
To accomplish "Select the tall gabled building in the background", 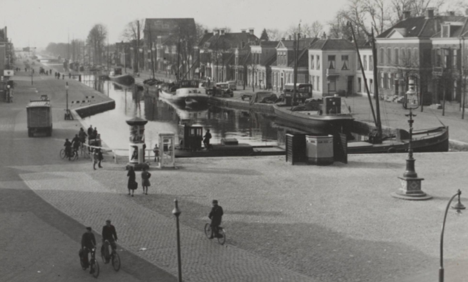I will (169, 39).
